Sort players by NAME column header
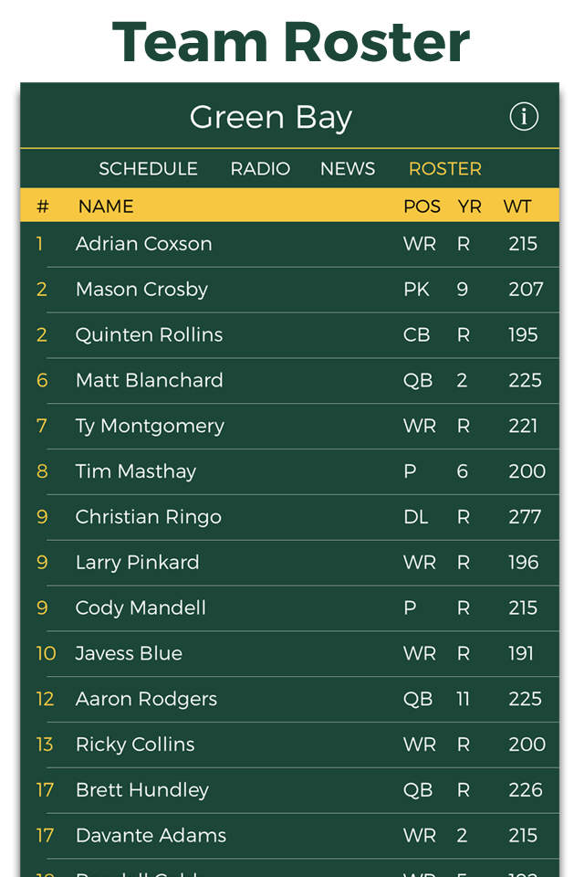 click(105, 206)
